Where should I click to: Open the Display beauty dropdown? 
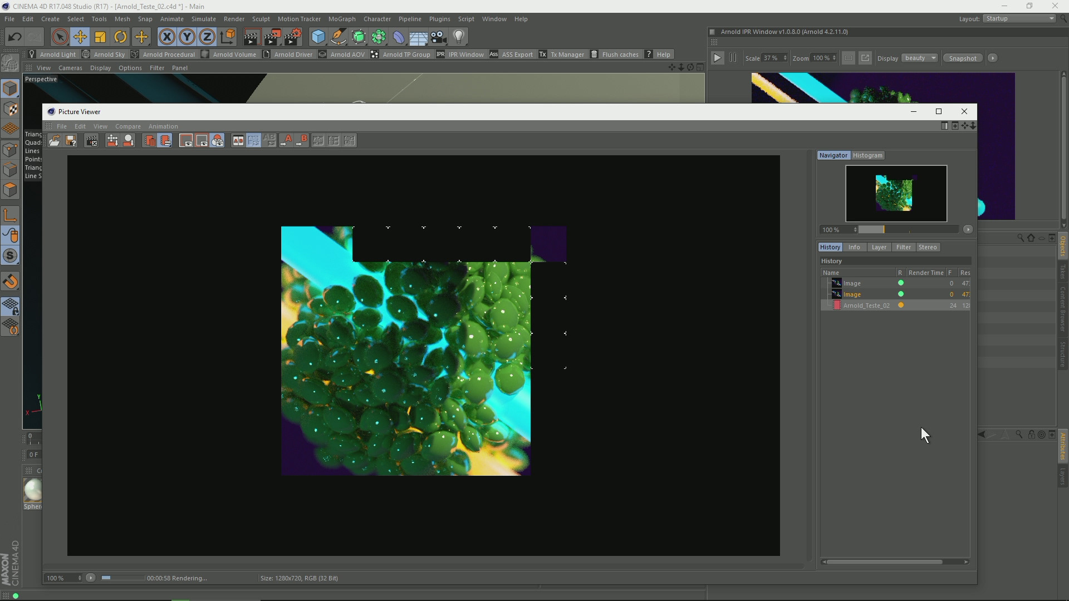coord(920,58)
